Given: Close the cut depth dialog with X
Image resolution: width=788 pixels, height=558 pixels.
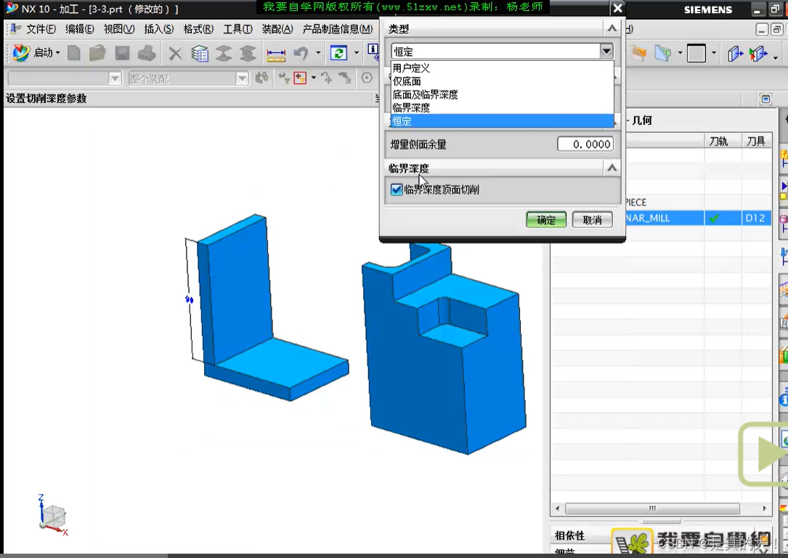Looking at the screenshot, I should pyautogui.click(x=617, y=8).
